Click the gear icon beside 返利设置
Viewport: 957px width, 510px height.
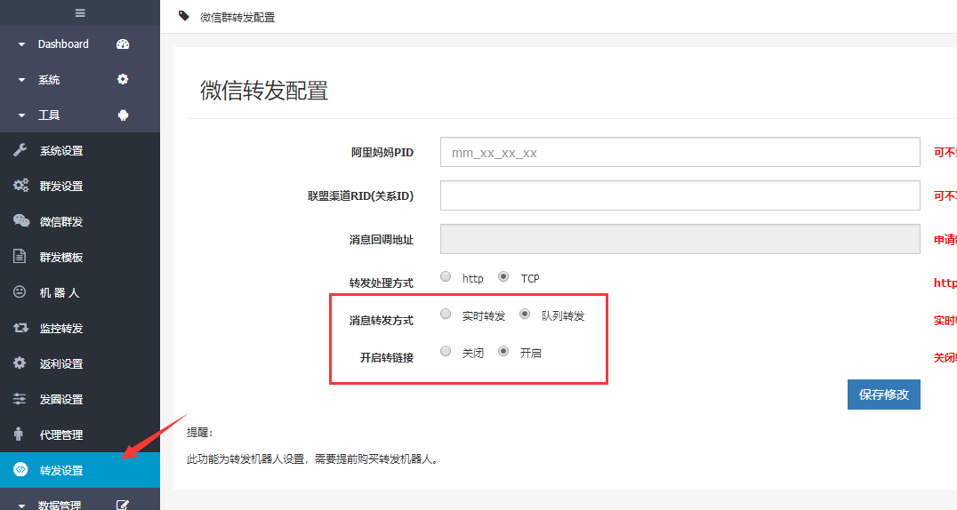[x=20, y=363]
